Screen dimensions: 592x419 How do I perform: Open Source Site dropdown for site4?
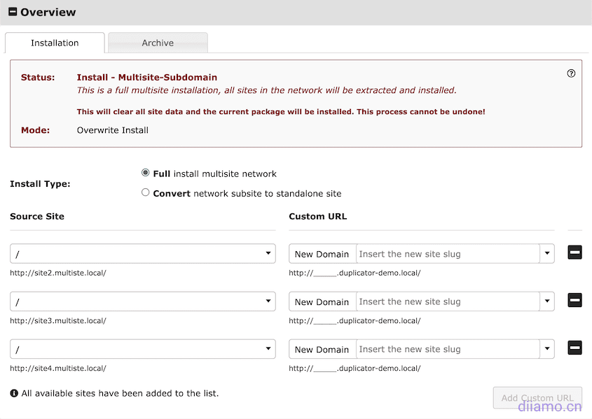tap(142, 349)
